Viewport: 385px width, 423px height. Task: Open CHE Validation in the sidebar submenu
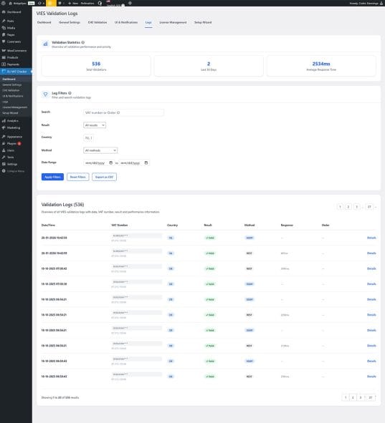pos(11,90)
